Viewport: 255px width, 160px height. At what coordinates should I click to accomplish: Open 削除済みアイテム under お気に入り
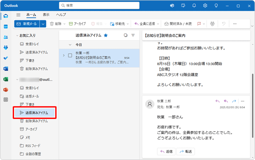[x=34, y=69]
